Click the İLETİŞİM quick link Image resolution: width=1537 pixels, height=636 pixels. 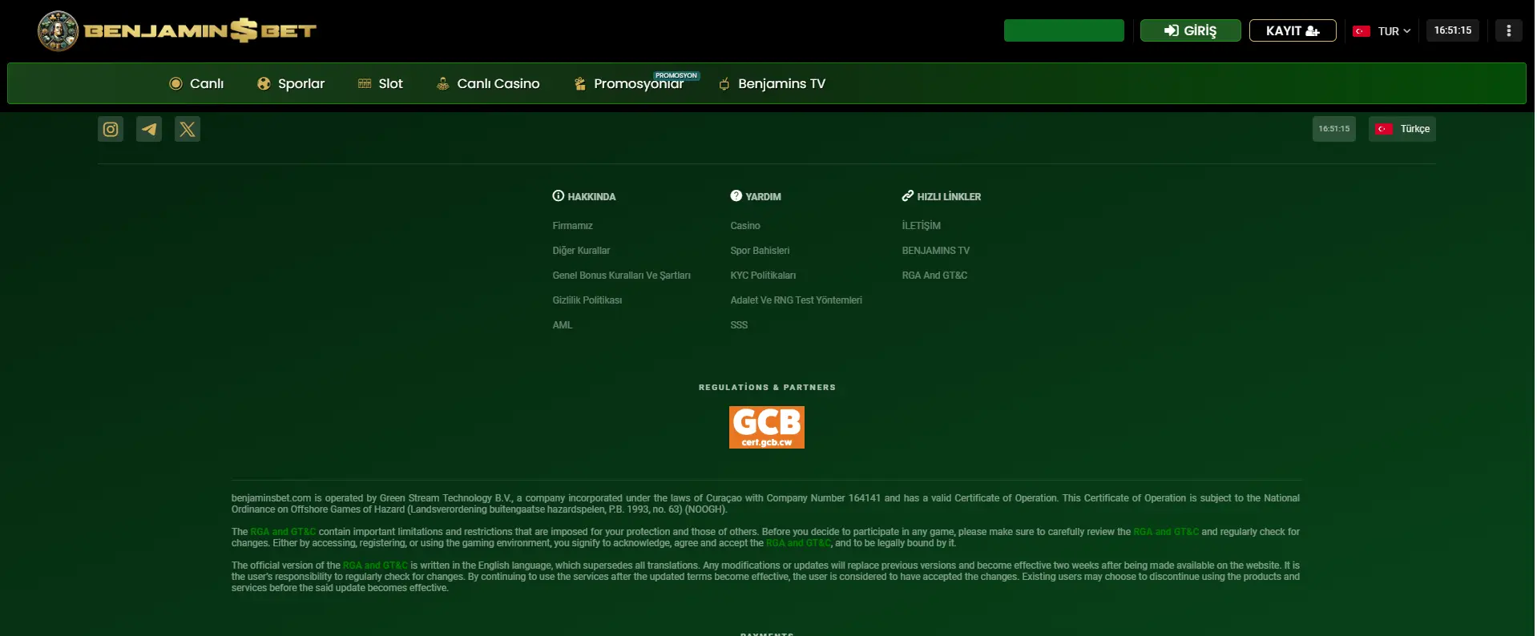click(921, 226)
